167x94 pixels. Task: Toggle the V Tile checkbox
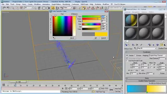point(154,67)
